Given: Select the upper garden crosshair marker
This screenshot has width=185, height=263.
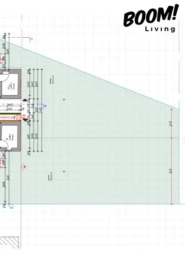Looking at the screenshot, I should (x=64, y=100).
